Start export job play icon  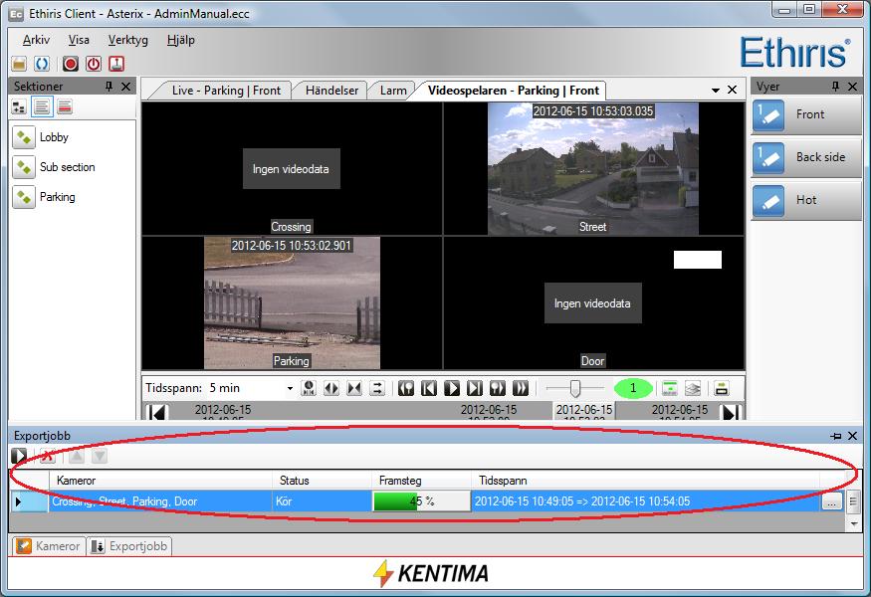click(19, 456)
